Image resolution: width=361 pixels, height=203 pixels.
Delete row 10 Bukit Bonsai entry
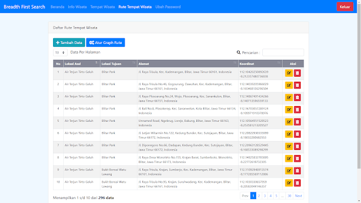click(297, 183)
